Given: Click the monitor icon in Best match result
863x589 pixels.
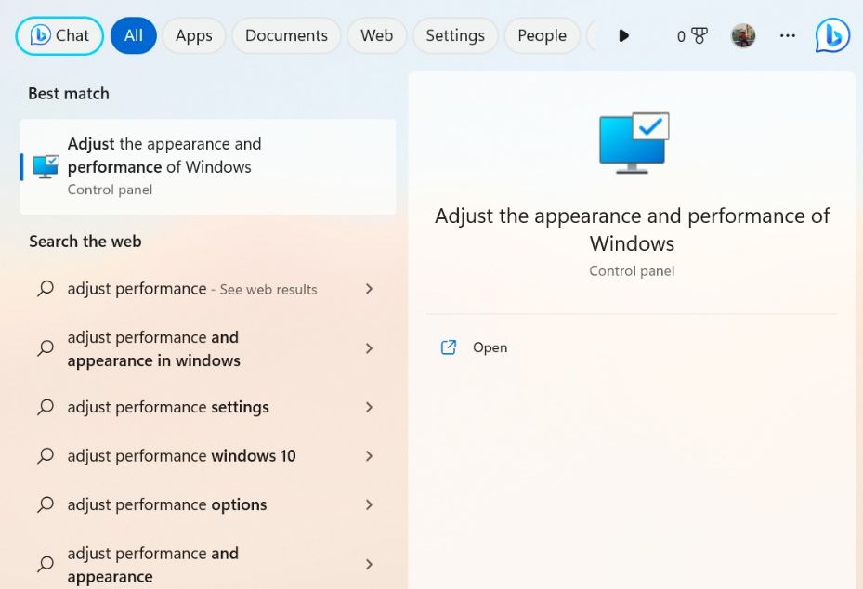Looking at the screenshot, I should (46, 167).
